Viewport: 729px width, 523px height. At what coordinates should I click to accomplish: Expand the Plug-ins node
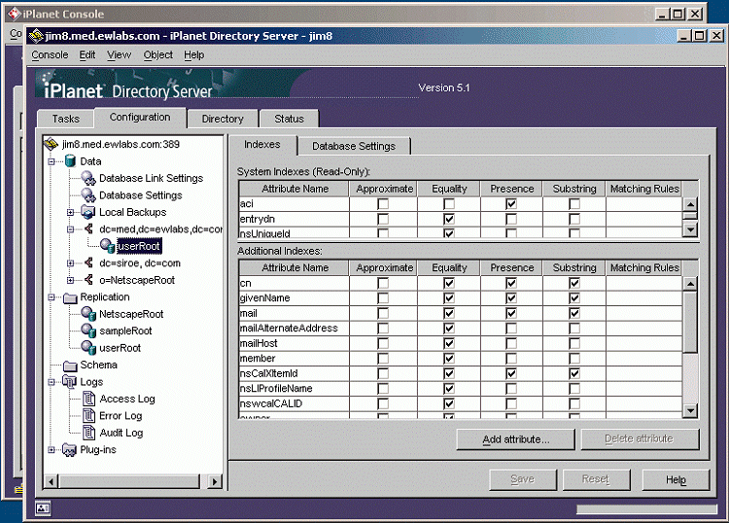click(52, 450)
